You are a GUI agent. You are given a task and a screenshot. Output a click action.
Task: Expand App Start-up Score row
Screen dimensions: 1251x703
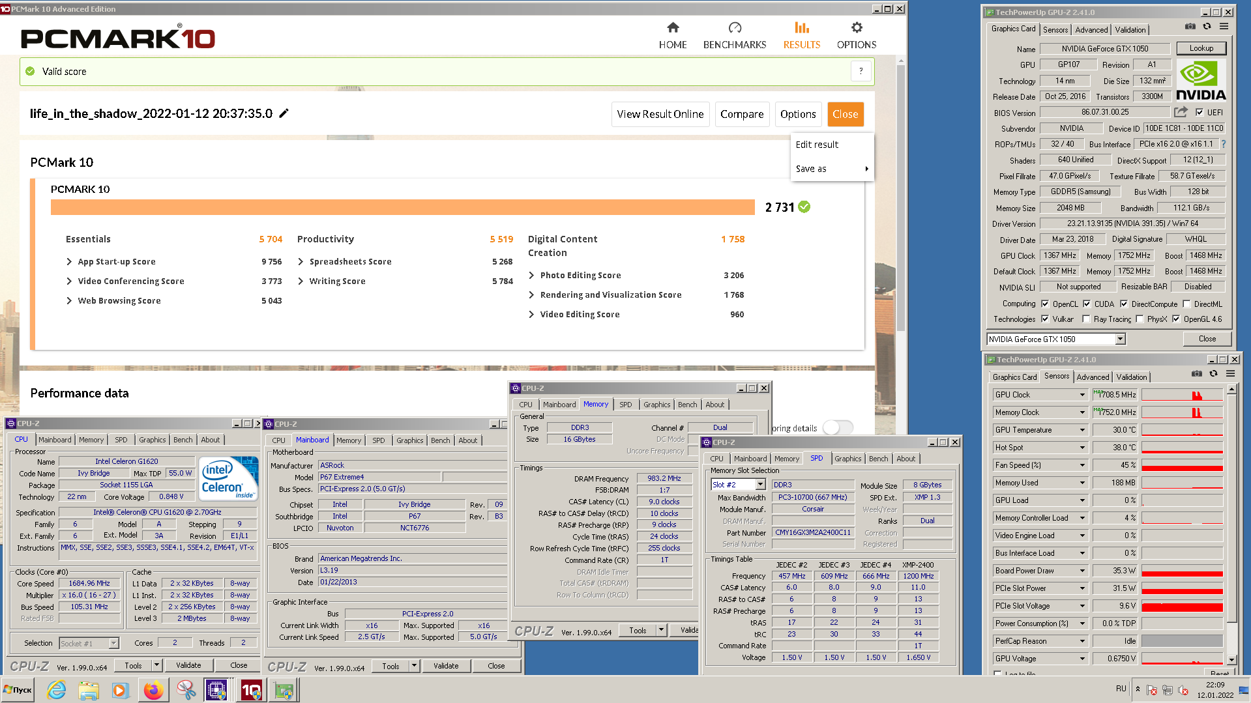(x=69, y=261)
